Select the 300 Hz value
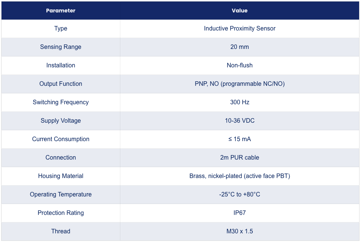The height and width of the screenshot is (242, 361). pos(240,102)
